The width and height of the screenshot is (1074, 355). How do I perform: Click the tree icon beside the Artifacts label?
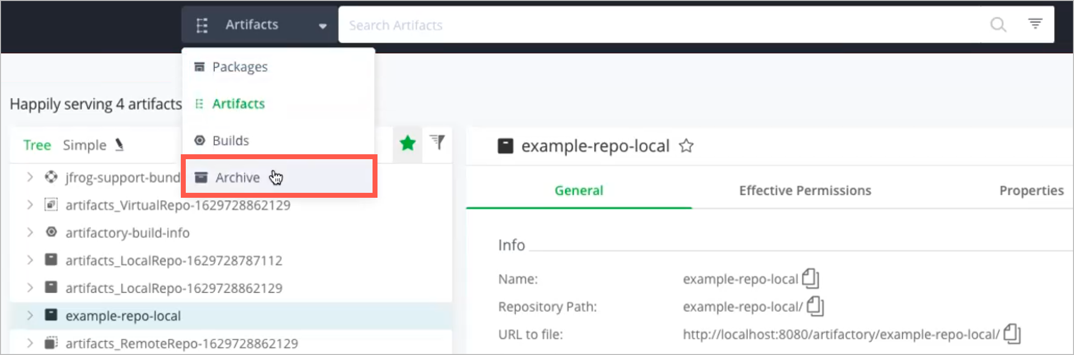202,25
